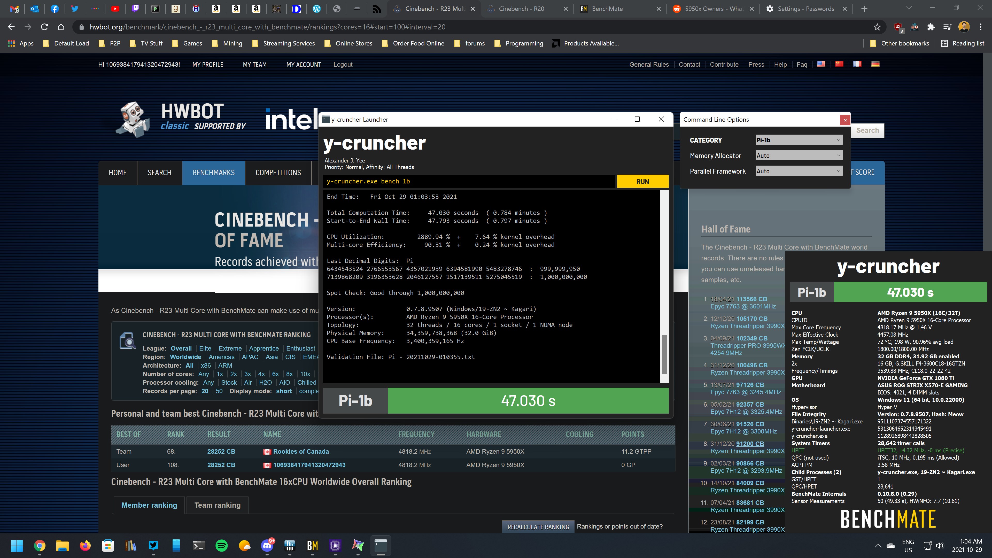Click the HWBOT Search button
Image resolution: width=992 pixels, height=558 pixels.
(867, 130)
